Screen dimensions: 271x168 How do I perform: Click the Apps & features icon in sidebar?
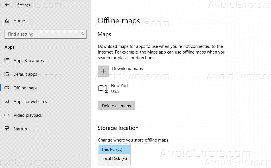pos(7,61)
